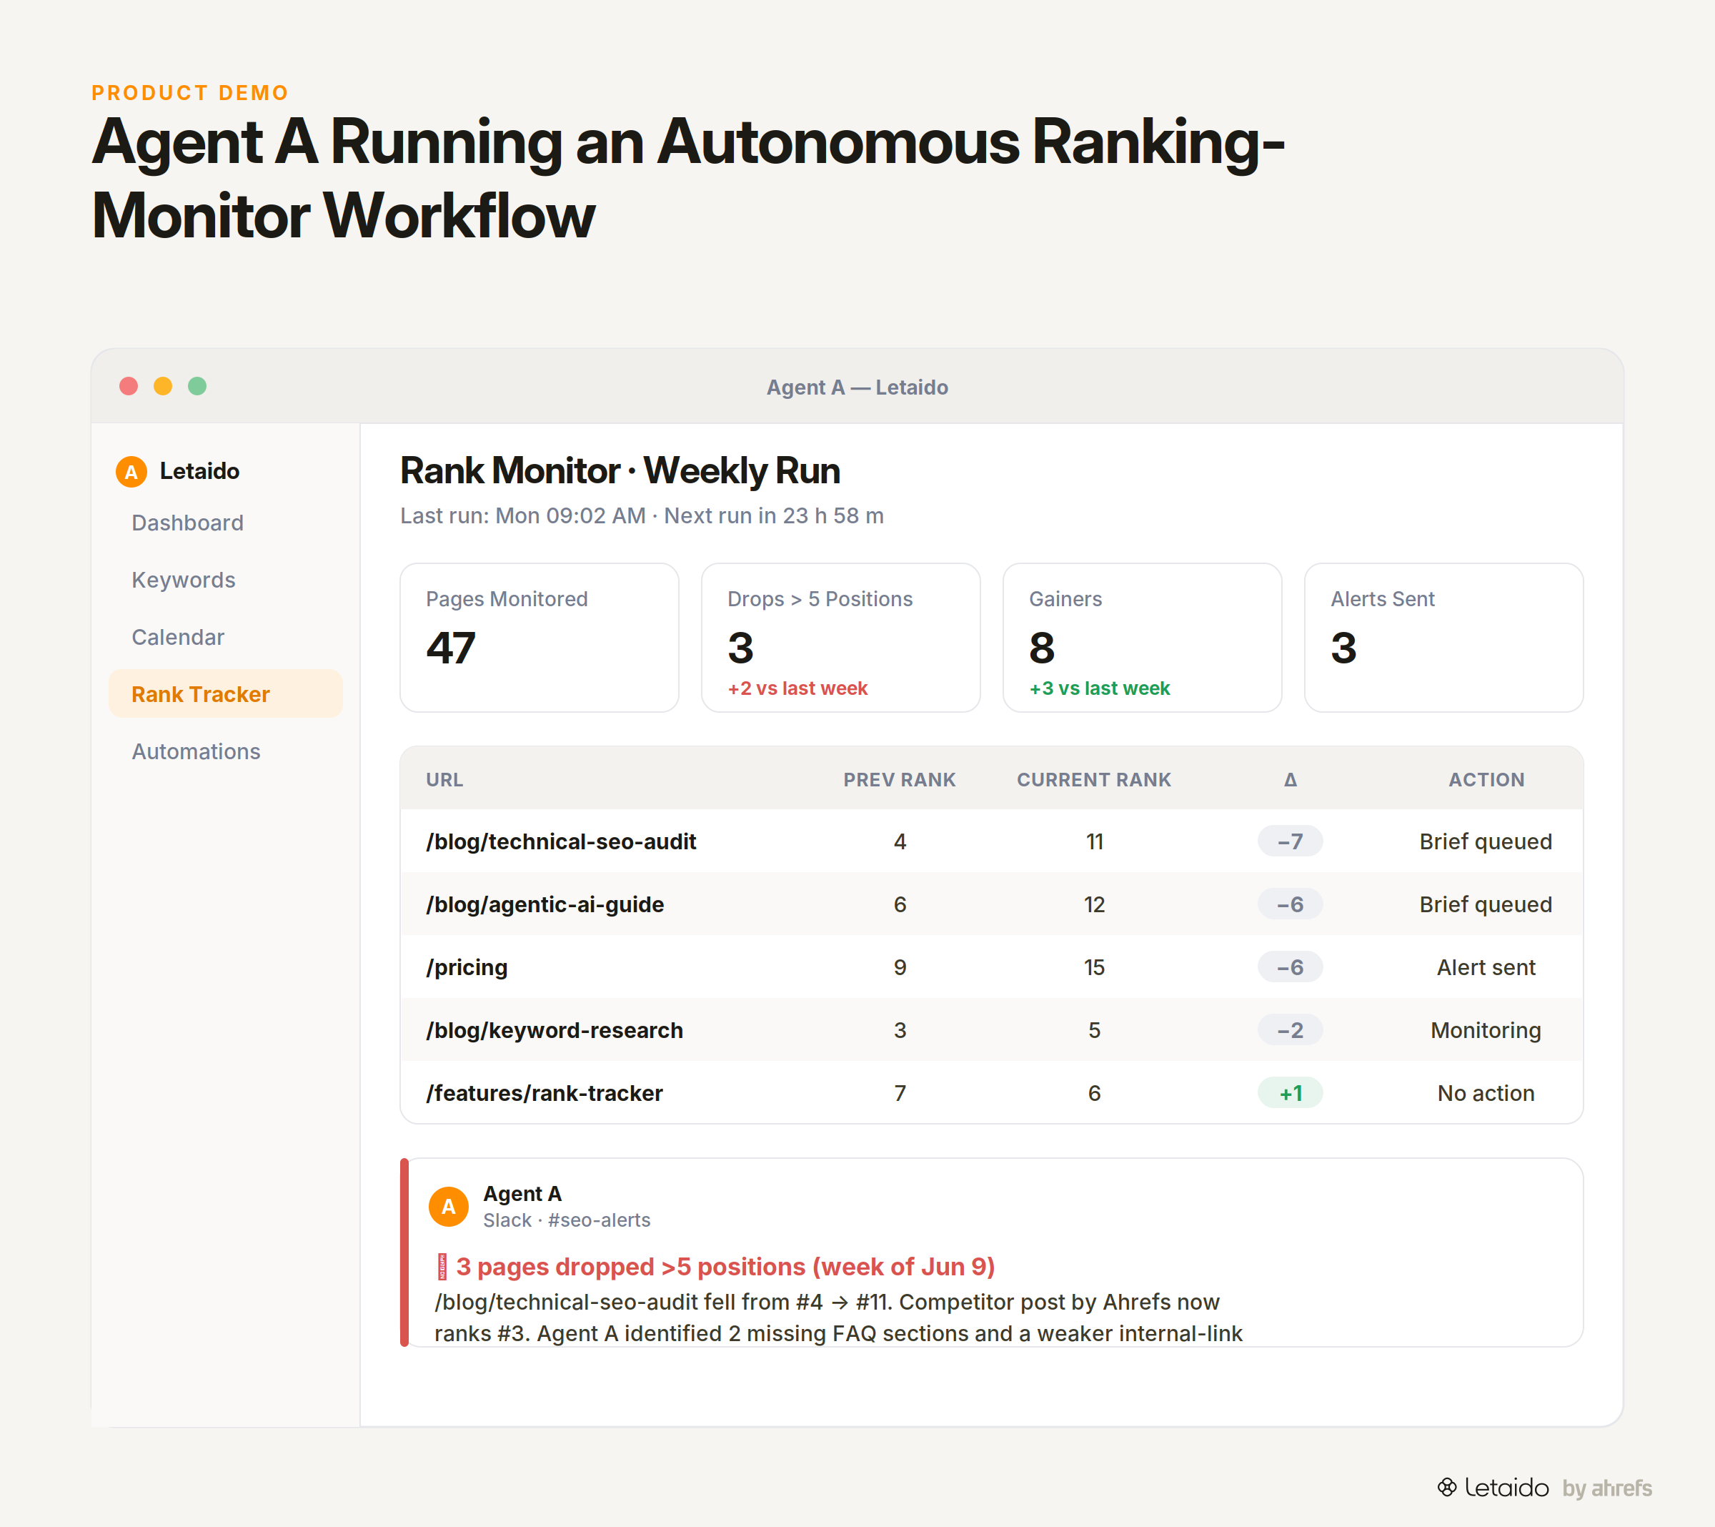The height and width of the screenshot is (1527, 1715).
Task: Click the red close window dot
Action: [x=129, y=386]
